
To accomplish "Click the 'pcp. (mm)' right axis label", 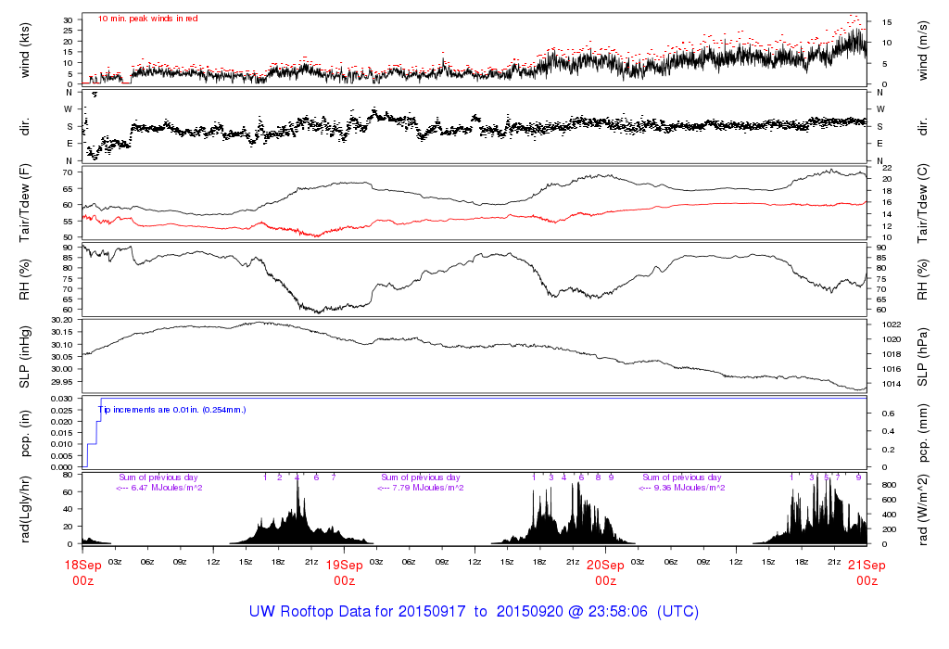I will tap(924, 432).
